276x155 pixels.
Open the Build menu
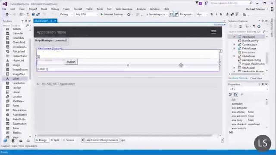click(x=44, y=9)
